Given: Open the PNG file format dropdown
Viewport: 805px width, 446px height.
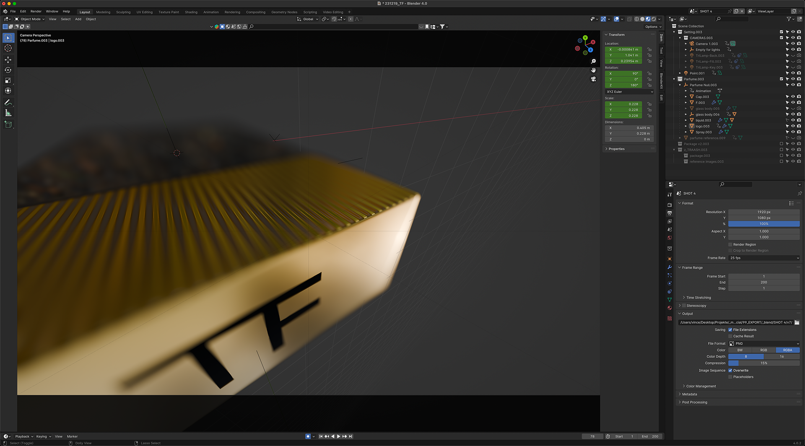Looking at the screenshot, I should coord(764,344).
